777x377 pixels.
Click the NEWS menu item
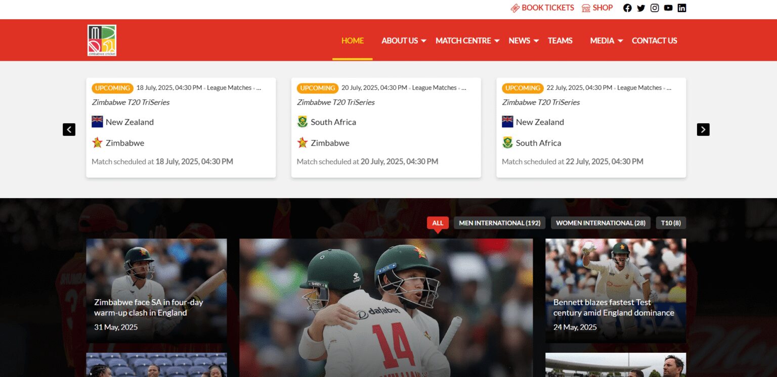(x=520, y=40)
